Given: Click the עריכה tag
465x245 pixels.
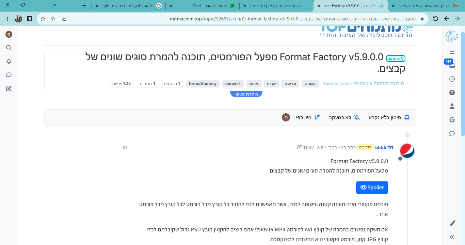Looking at the screenshot, I should (290, 83).
